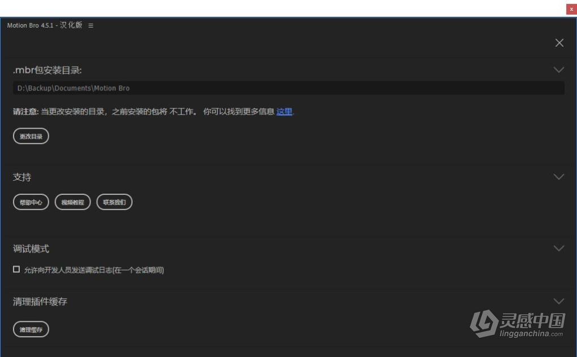The image size is (577, 357).
Task: Enable the send debug logs checkbox
Action: [x=16, y=269]
